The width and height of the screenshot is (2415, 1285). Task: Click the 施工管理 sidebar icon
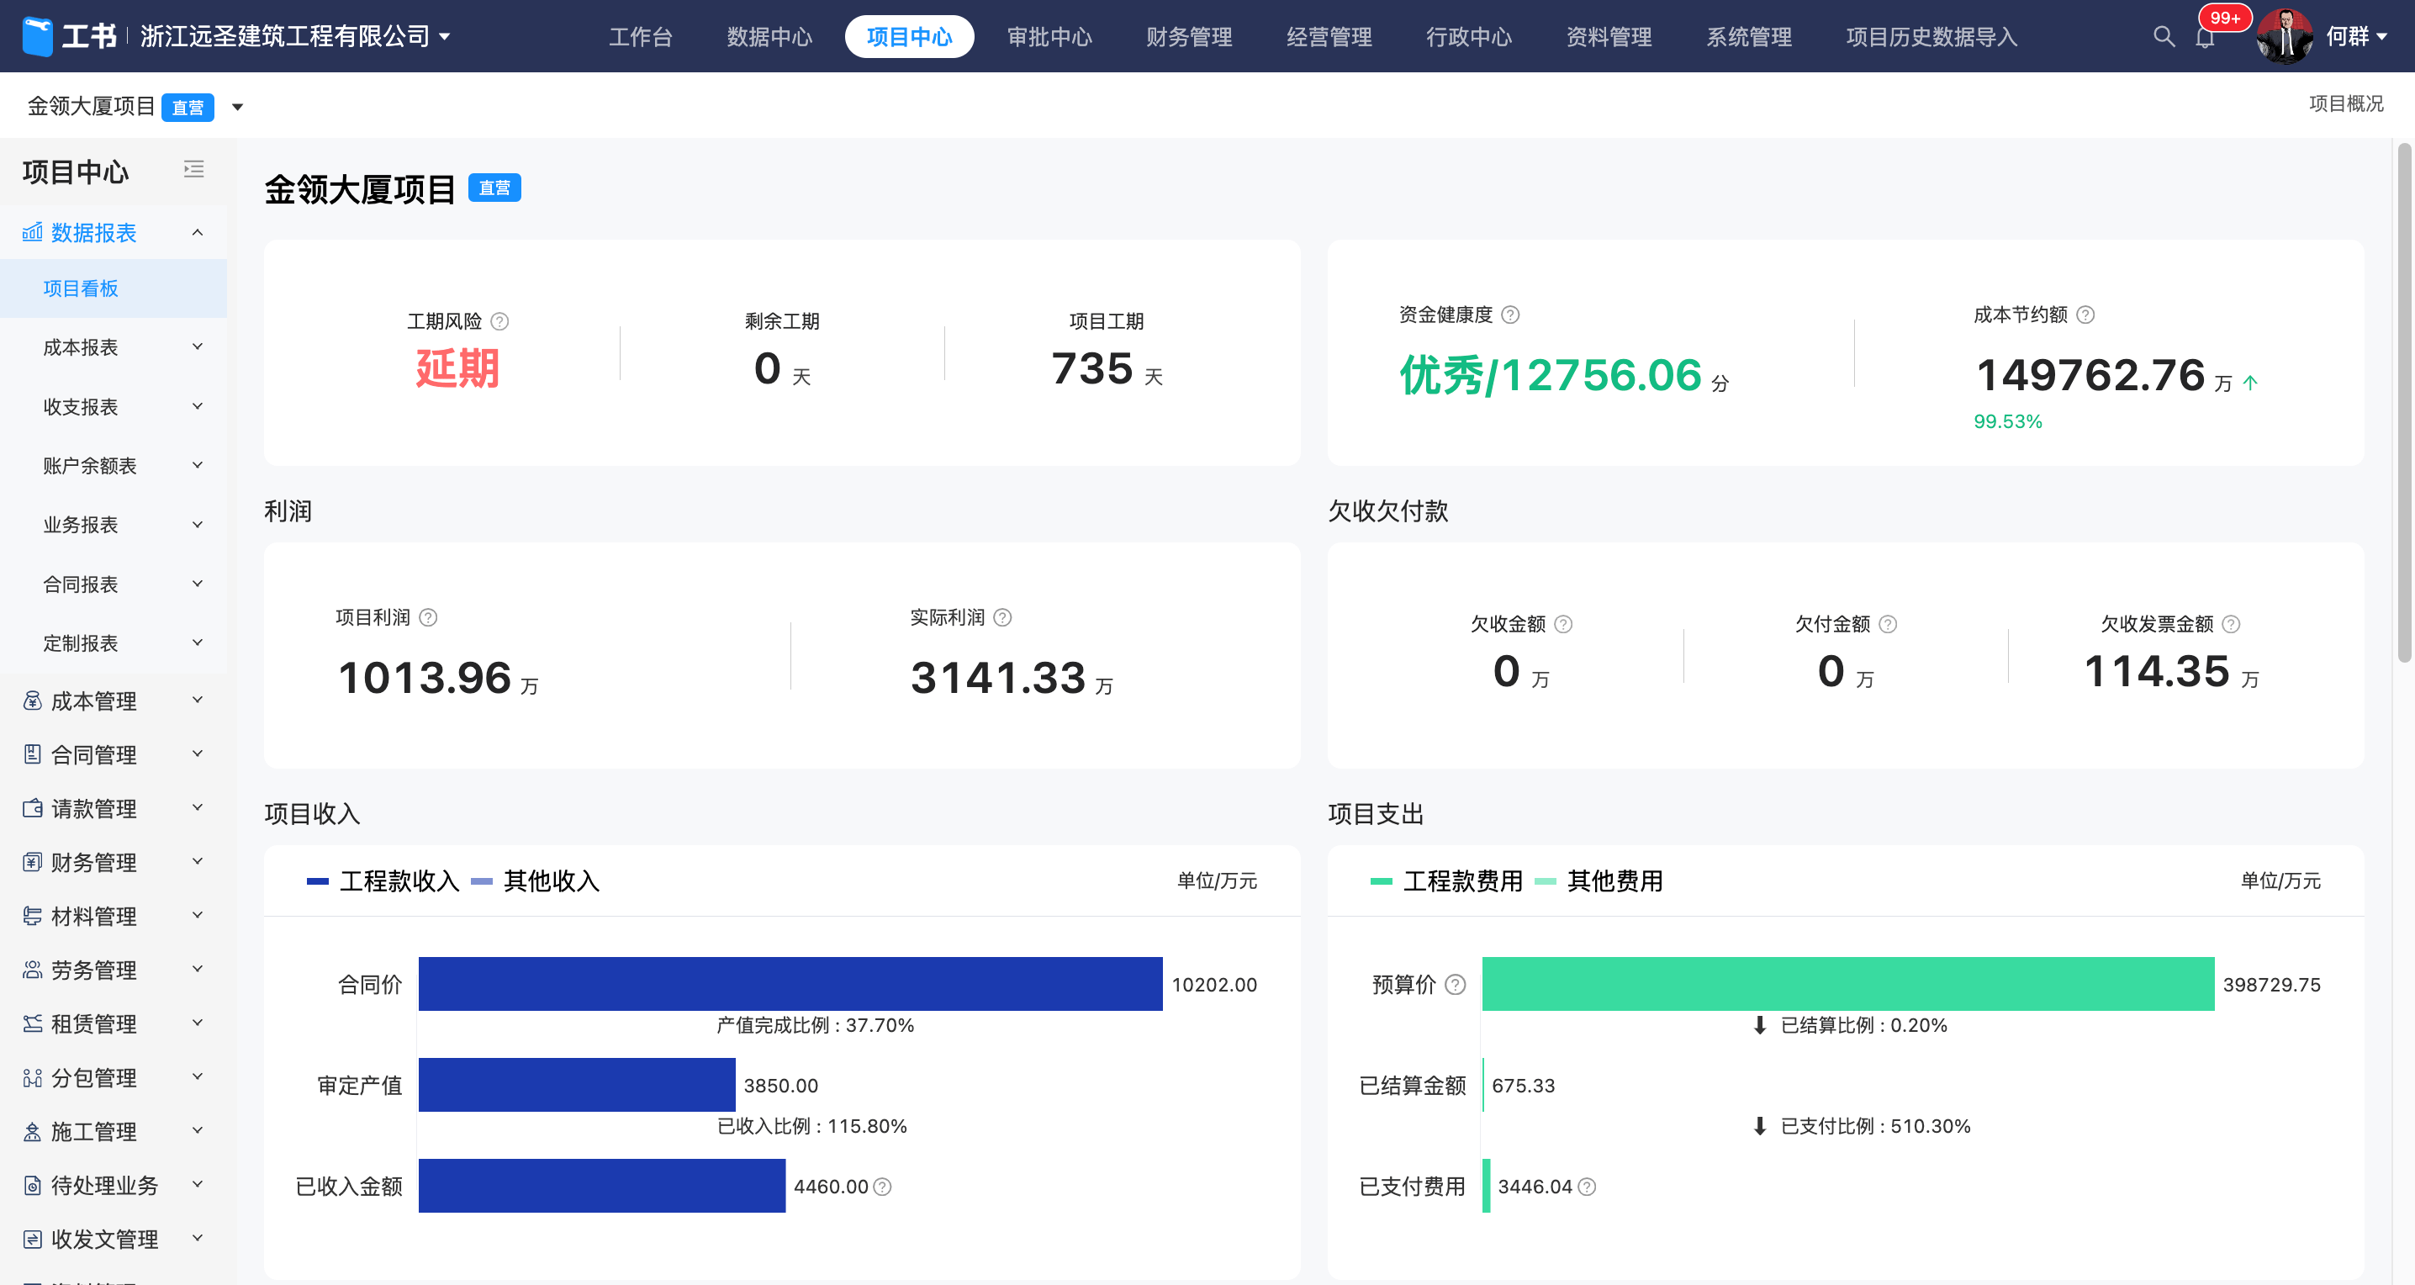[x=32, y=1131]
